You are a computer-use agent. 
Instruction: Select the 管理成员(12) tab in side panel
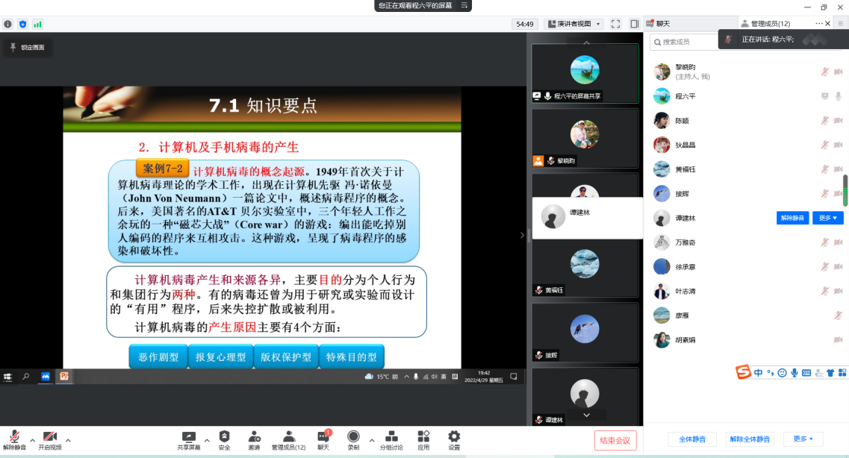click(x=774, y=24)
